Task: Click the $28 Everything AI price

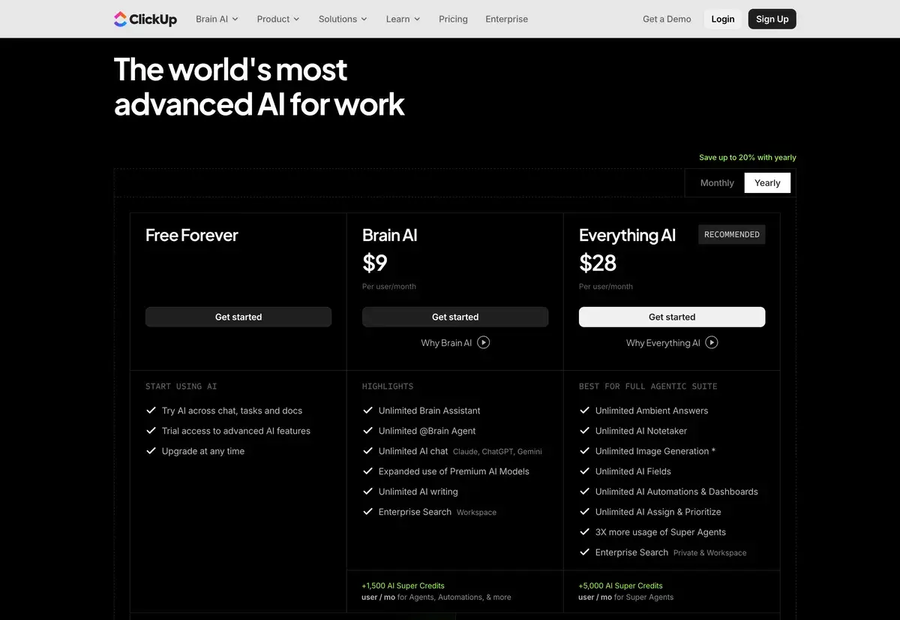Action: click(x=598, y=263)
